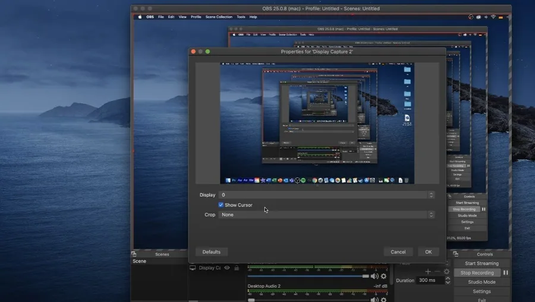The height and width of the screenshot is (302, 535).
Task: Click Cancel in the Properties dialog
Action: [x=398, y=252]
